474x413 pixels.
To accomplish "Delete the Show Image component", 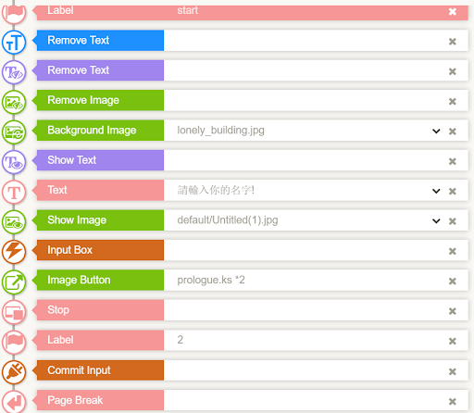I will coord(453,221).
